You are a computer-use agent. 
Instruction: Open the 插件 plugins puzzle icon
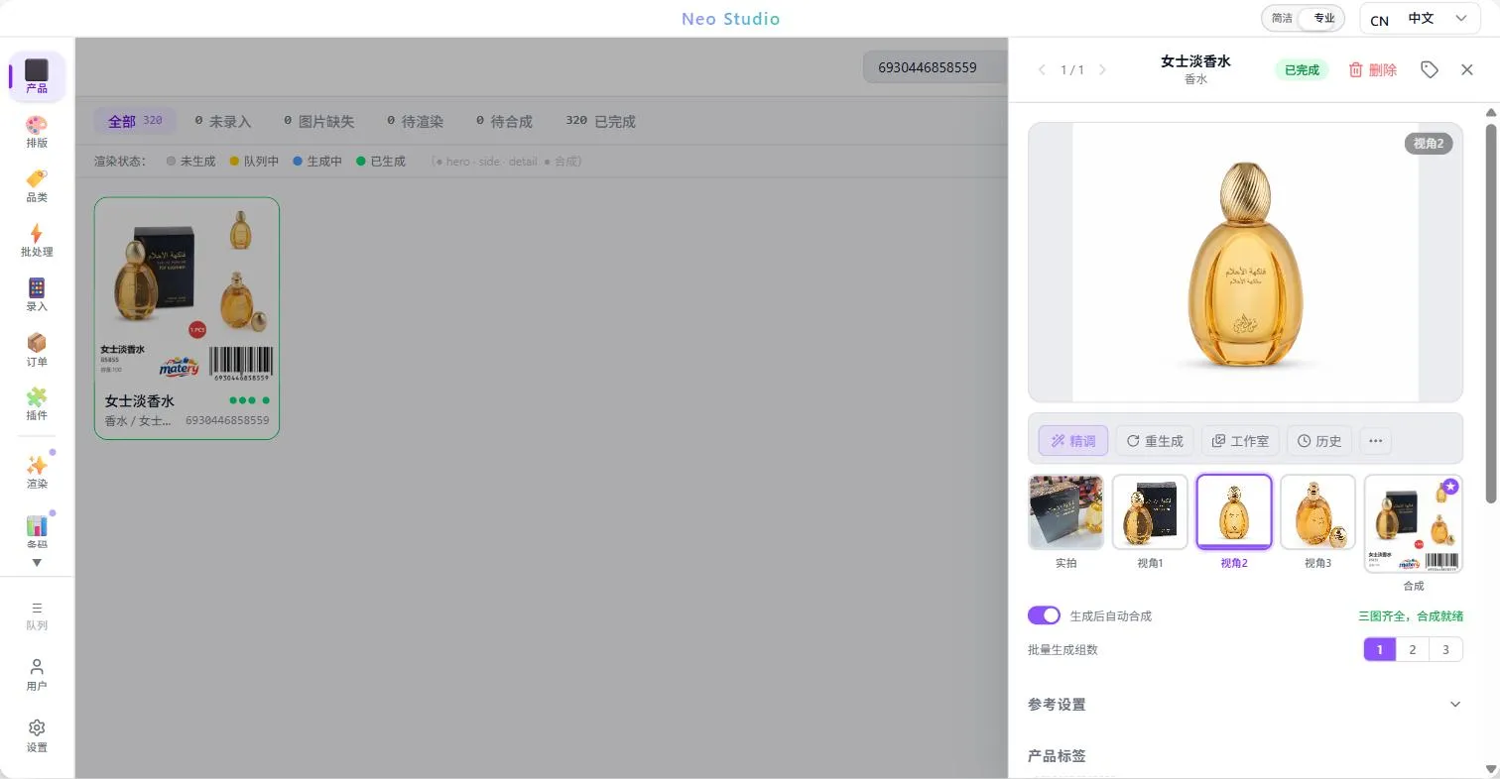37,404
